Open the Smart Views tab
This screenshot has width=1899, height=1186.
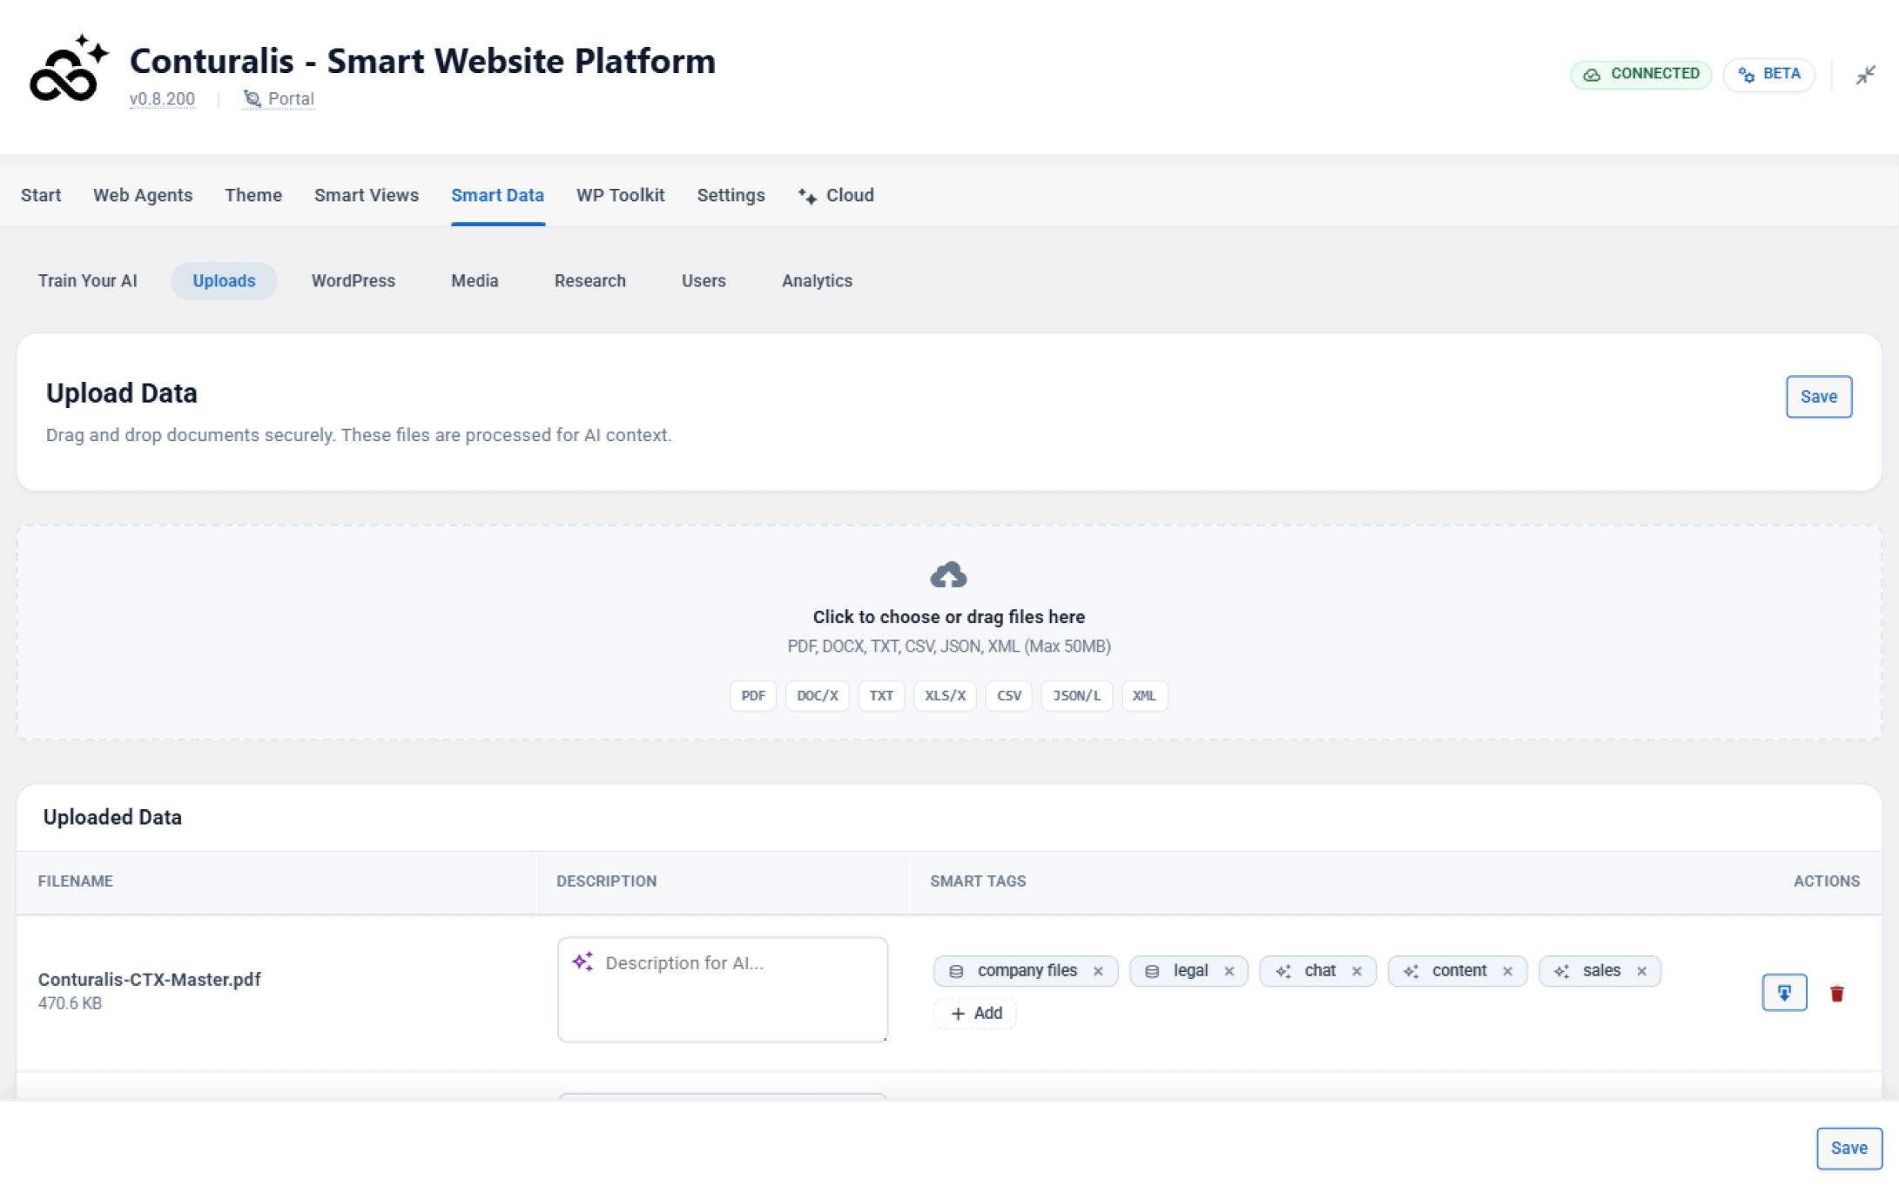tap(367, 195)
